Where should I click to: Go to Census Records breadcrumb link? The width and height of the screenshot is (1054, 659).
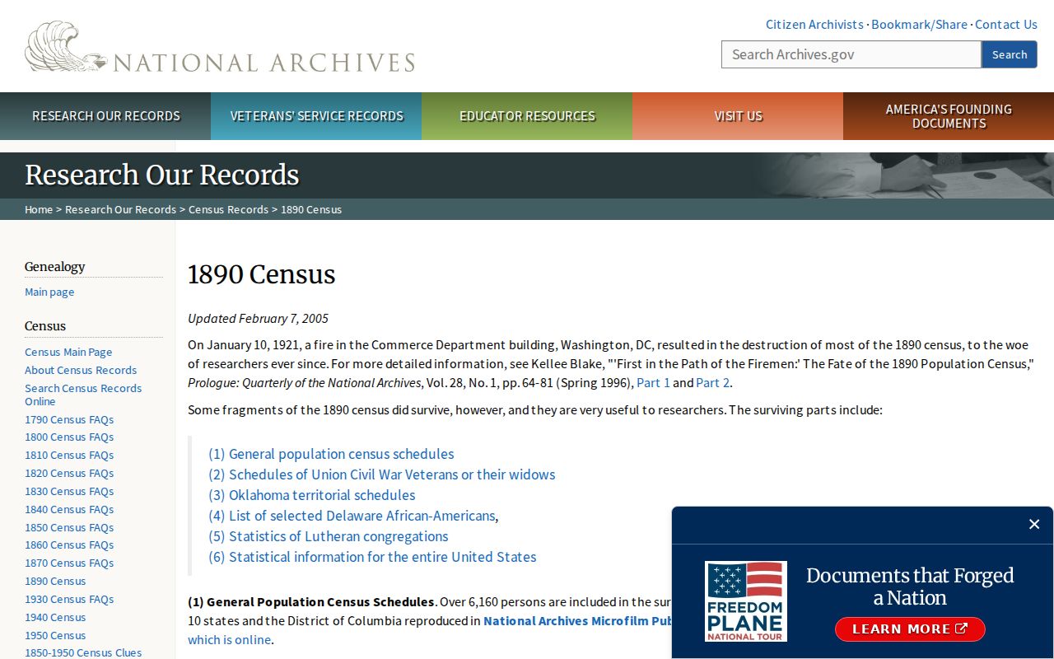(228, 209)
